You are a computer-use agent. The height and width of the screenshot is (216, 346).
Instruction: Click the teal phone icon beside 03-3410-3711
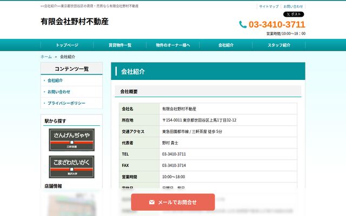[x=243, y=24]
